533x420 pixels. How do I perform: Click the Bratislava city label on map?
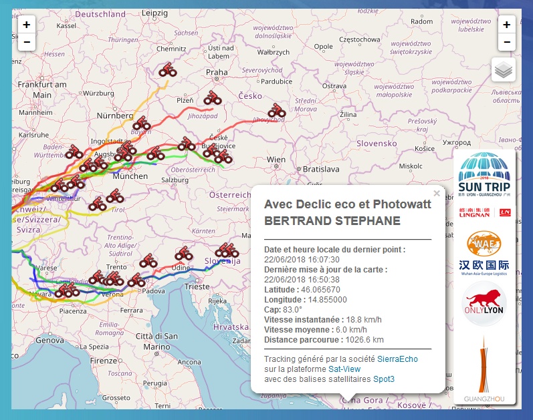click(320, 169)
